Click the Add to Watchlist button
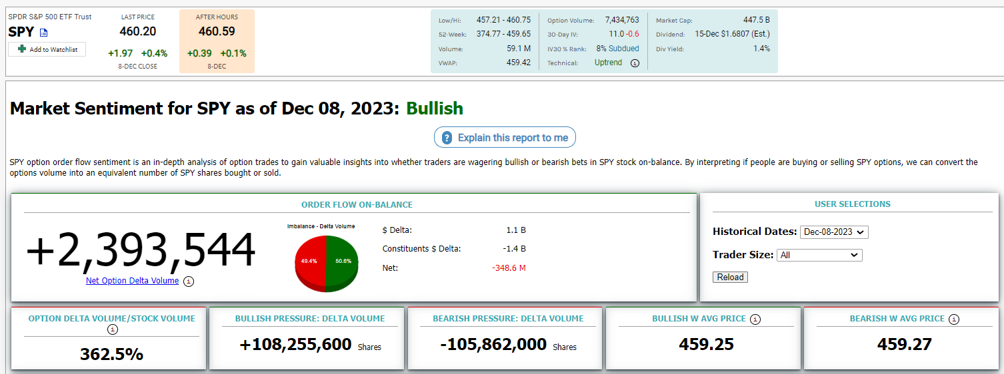This screenshot has width=1004, height=374. click(47, 49)
